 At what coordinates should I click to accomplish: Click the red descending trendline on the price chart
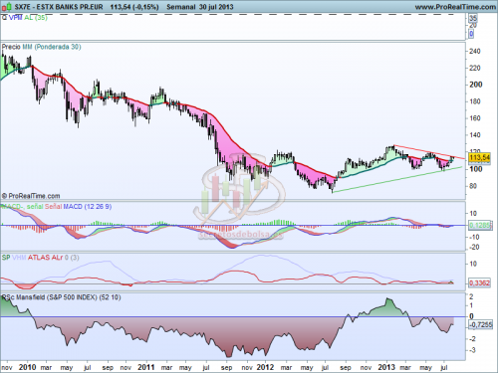coord(429,152)
